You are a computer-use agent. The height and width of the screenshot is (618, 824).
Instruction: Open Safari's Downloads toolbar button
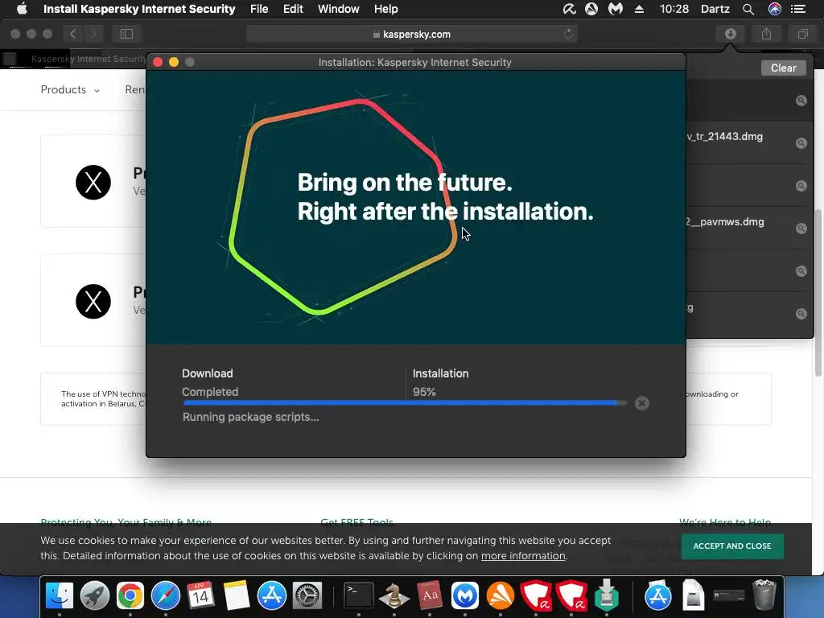(730, 34)
